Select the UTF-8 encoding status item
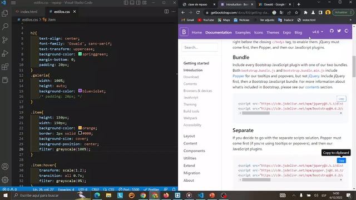The image size is (356, 200). [83, 189]
